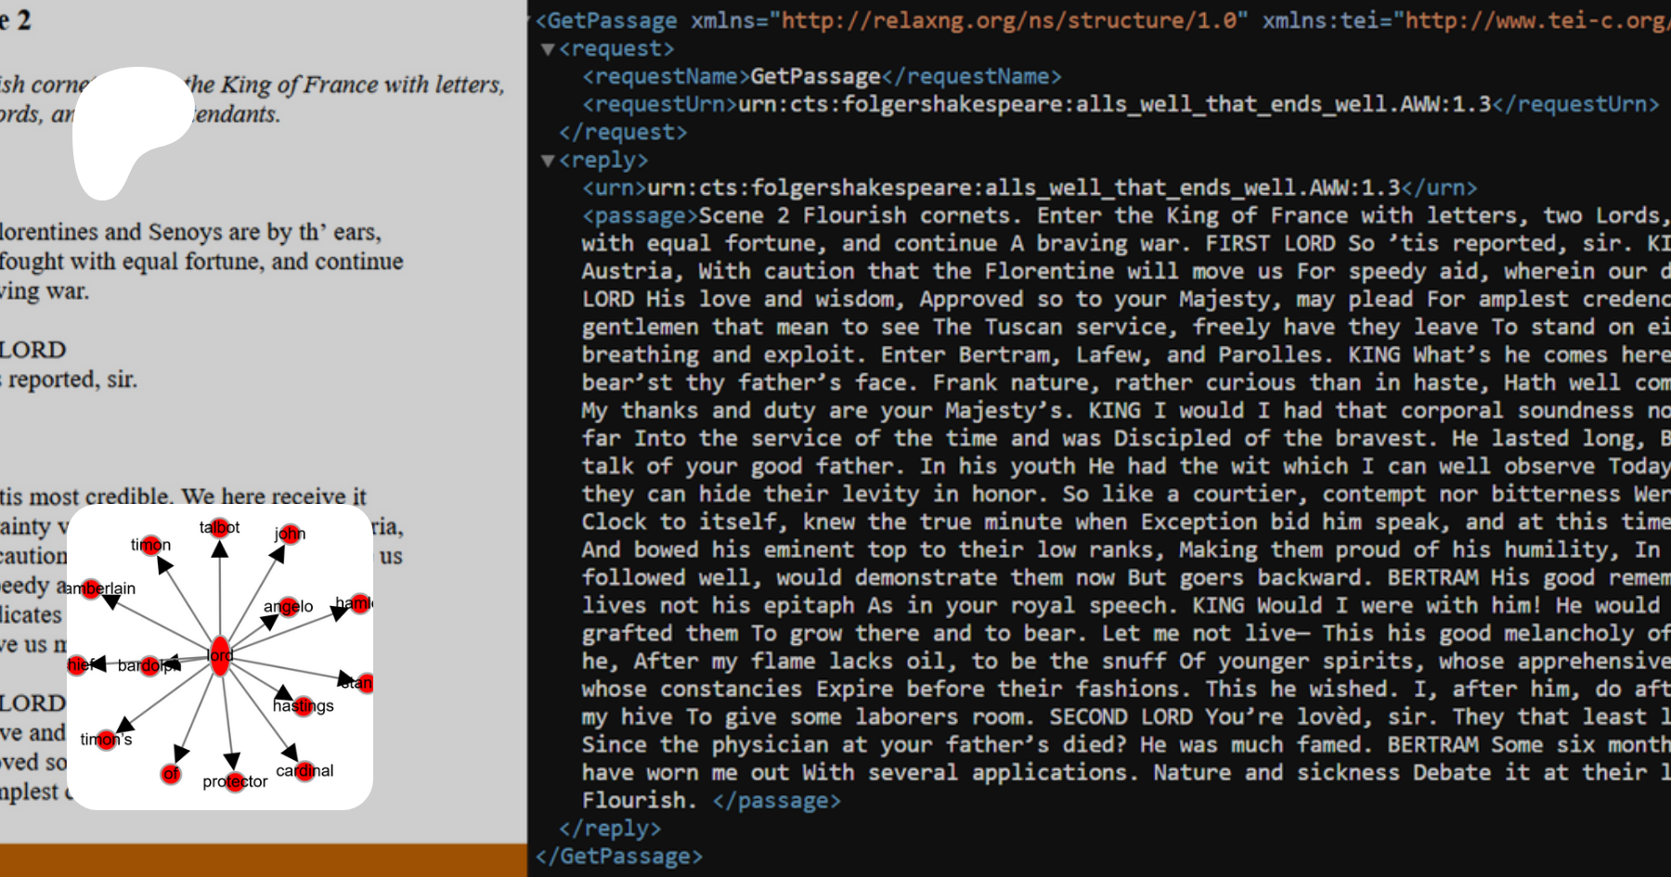1671x877 pixels.
Task: Click the urn value in reply
Action: 1023,188
